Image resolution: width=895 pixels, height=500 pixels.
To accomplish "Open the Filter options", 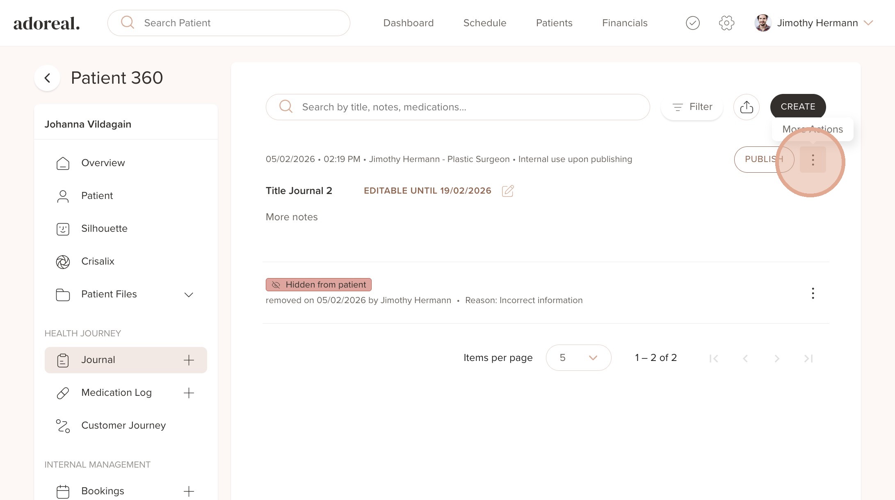I will click(x=692, y=107).
